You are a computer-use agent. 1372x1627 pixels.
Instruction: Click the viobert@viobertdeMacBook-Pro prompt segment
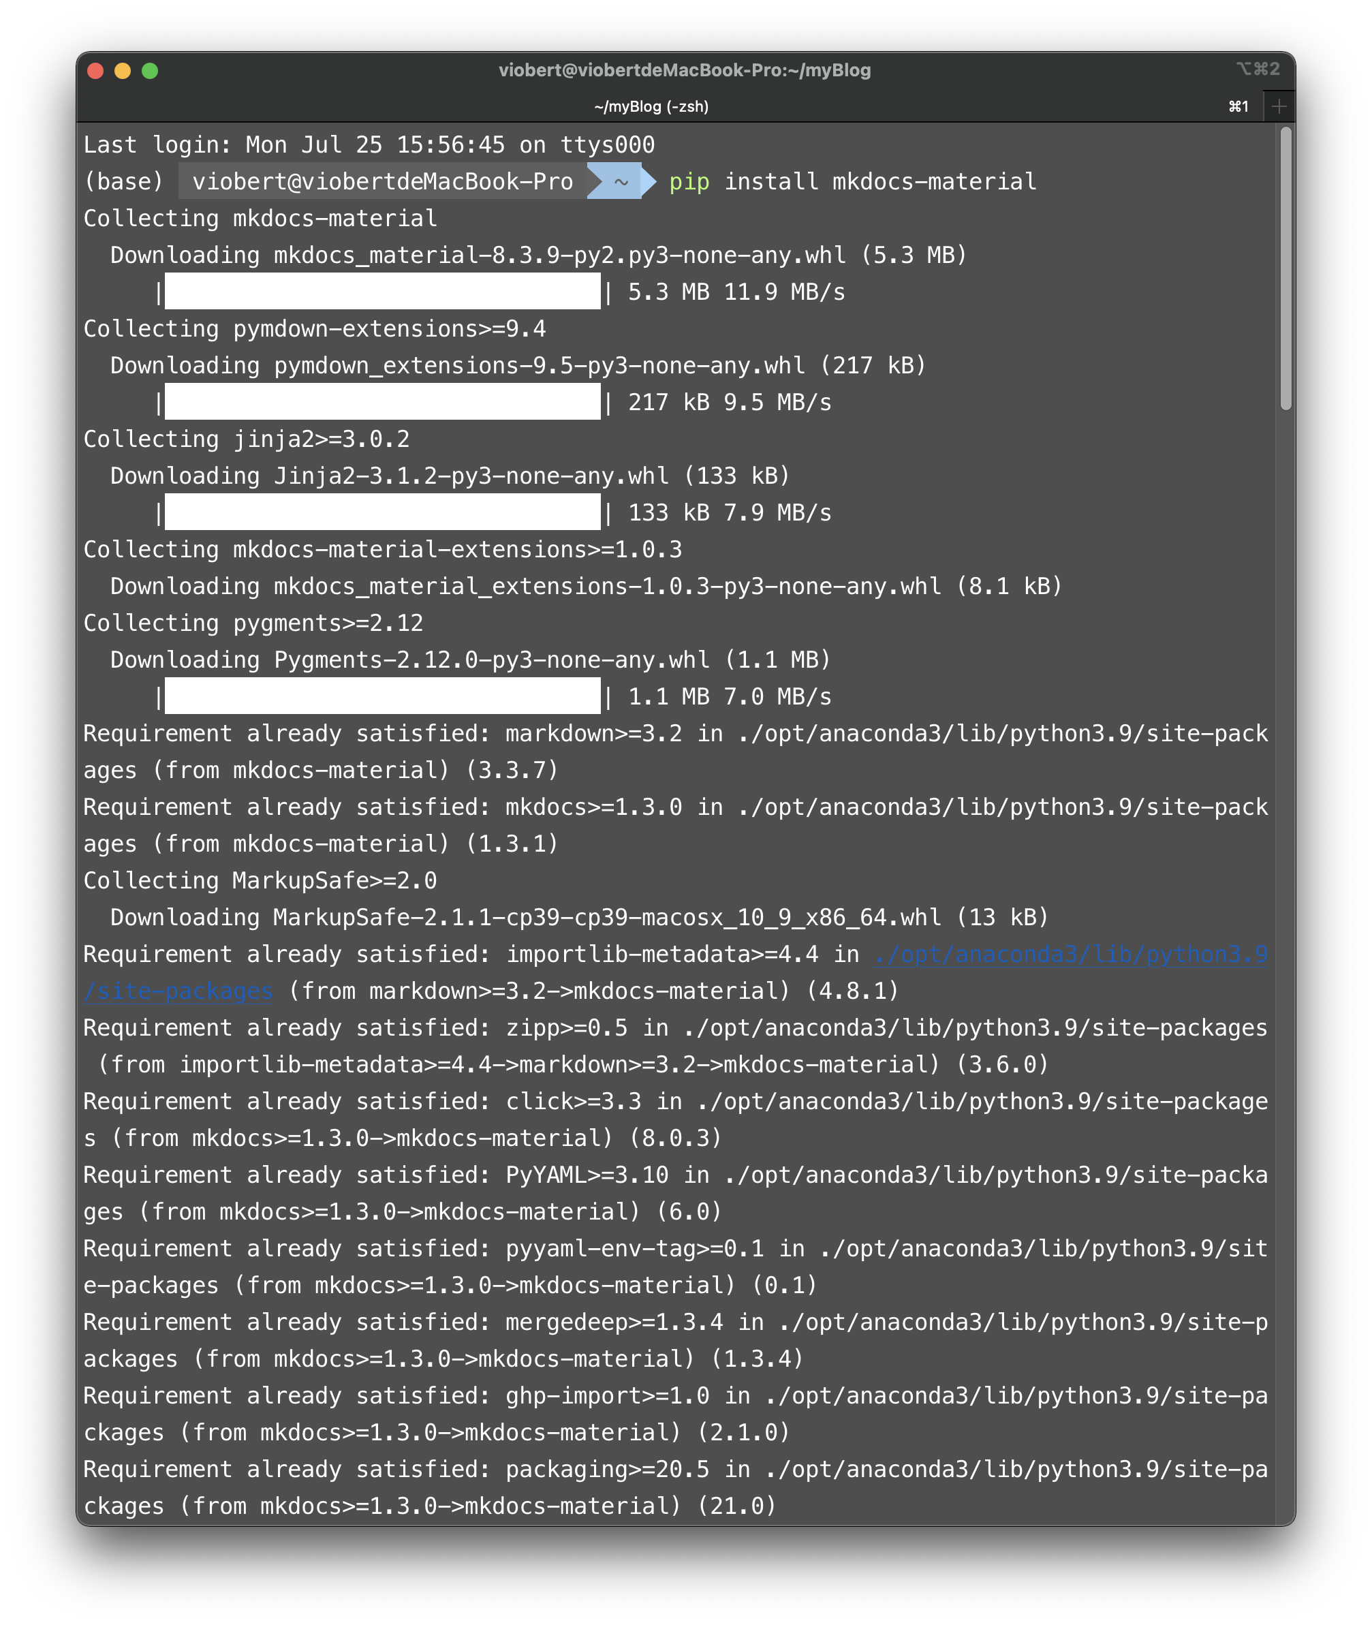383,181
